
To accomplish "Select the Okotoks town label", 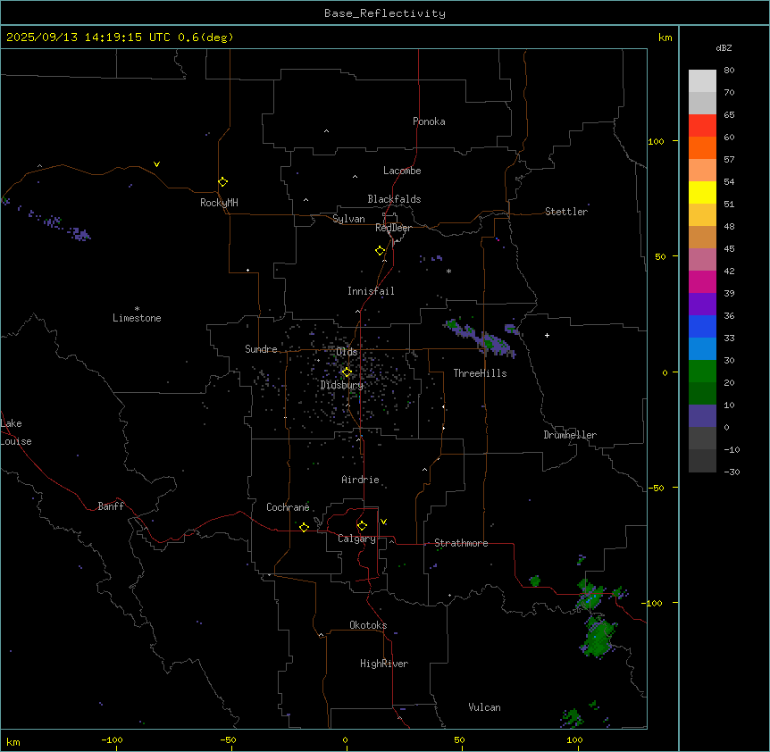I will click(x=368, y=625).
